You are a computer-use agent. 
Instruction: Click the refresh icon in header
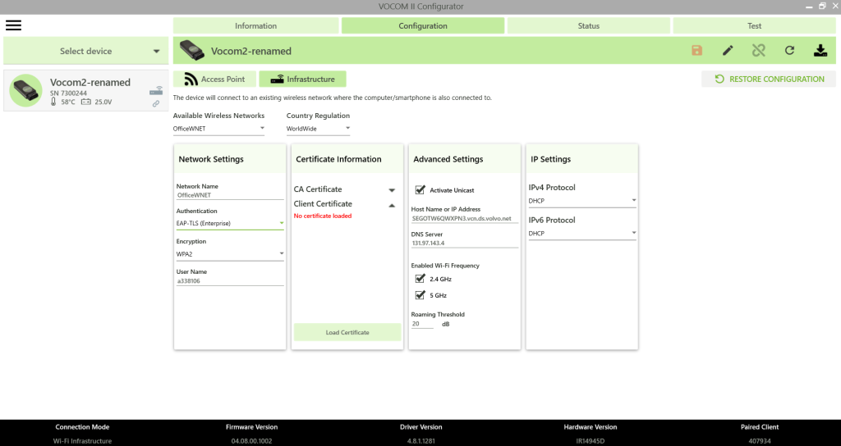click(x=789, y=50)
